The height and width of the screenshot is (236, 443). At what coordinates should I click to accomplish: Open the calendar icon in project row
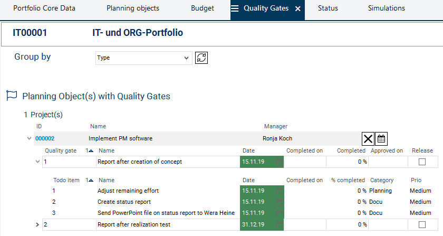click(x=381, y=139)
